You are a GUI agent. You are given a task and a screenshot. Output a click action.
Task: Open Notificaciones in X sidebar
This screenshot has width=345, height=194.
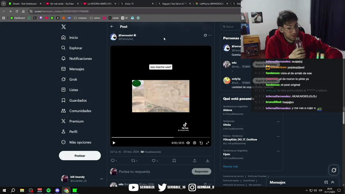pos(77,58)
